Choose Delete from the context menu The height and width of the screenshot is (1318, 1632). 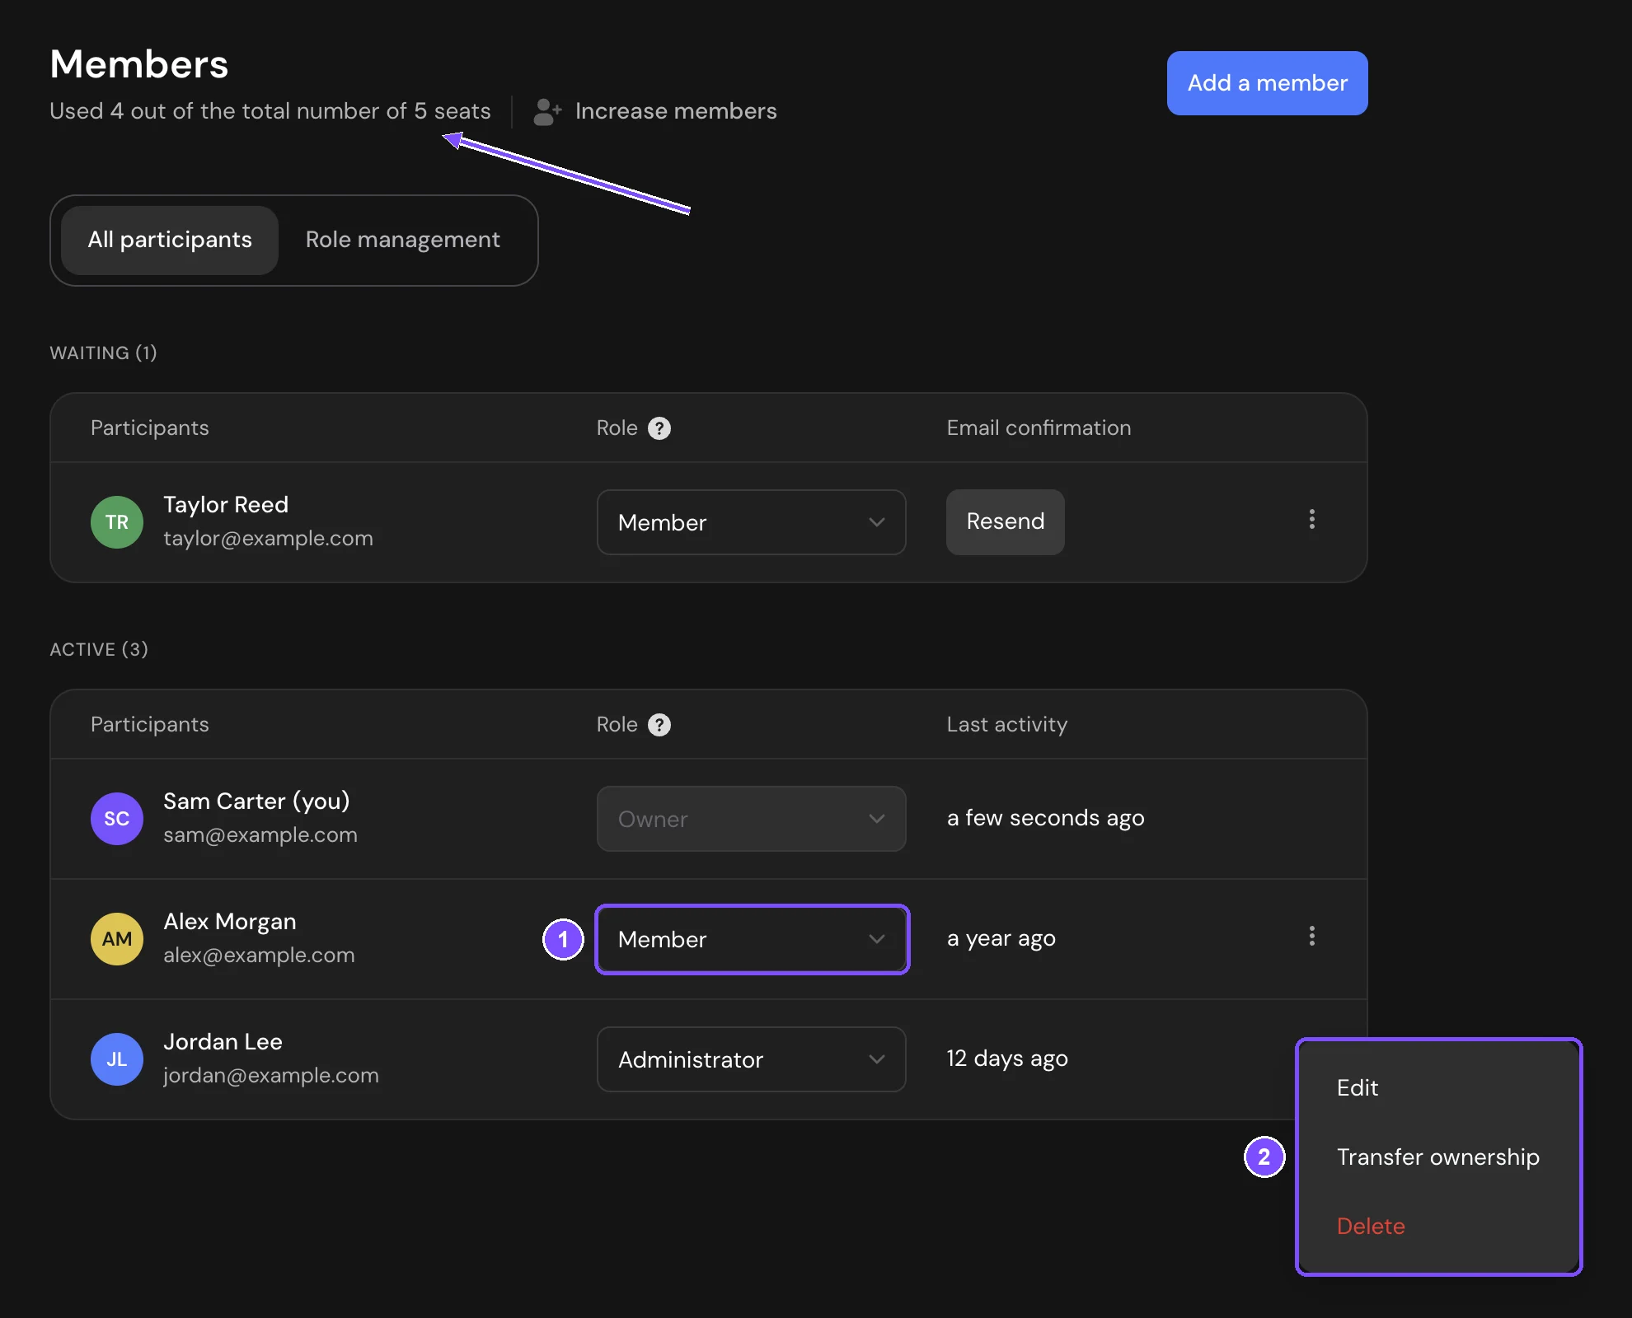[1371, 1227]
